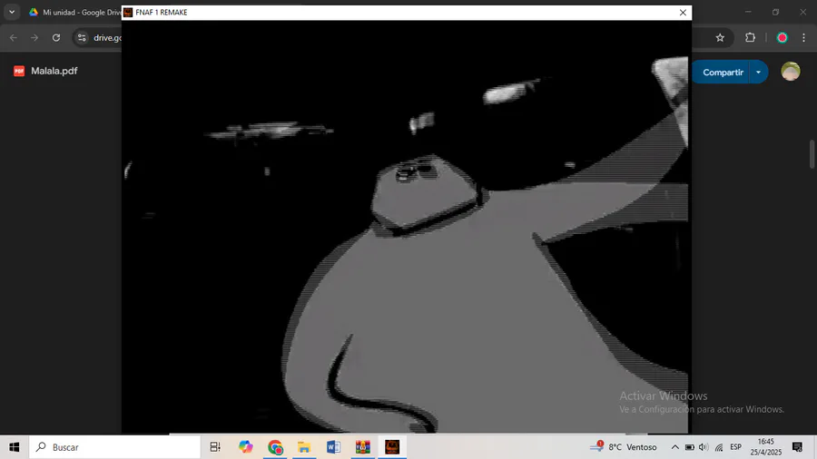Go forward in Chrome browser
This screenshot has width=817, height=459.
(34, 37)
